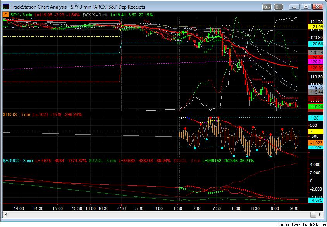The height and width of the screenshot is (227, 327).
Task: Click the ADUSD percent change '-1374.37%'
Action: (x=77, y=161)
